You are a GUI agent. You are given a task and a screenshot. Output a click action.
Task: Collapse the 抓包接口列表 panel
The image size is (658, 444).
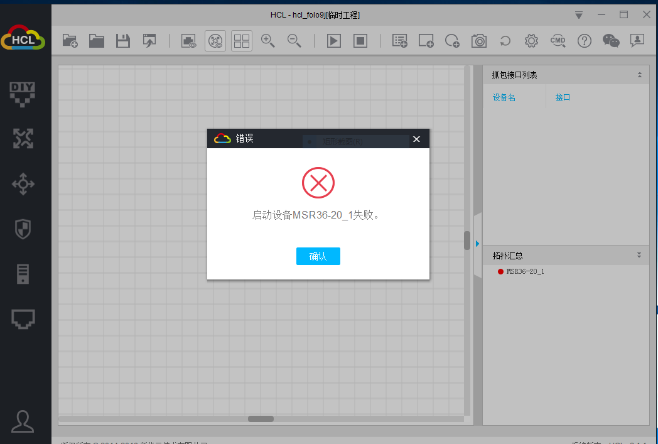pos(639,75)
